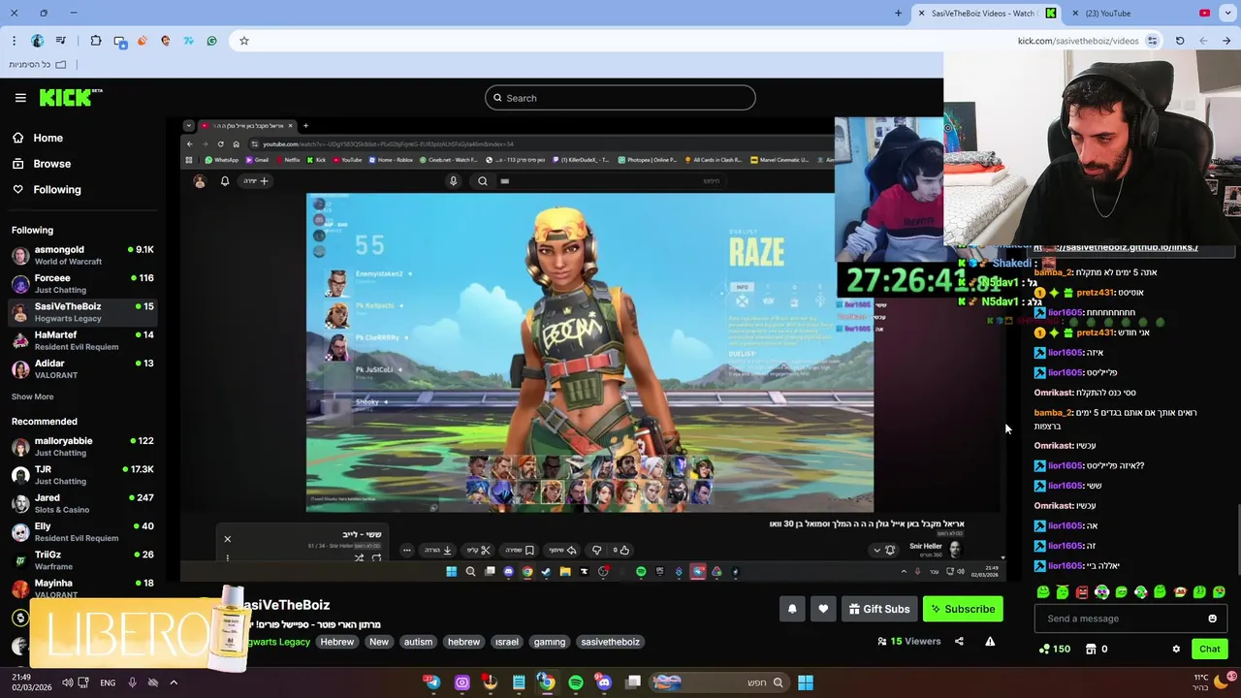Report stream with warning triangle icon

pyautogui.click(x=990, y=641)
